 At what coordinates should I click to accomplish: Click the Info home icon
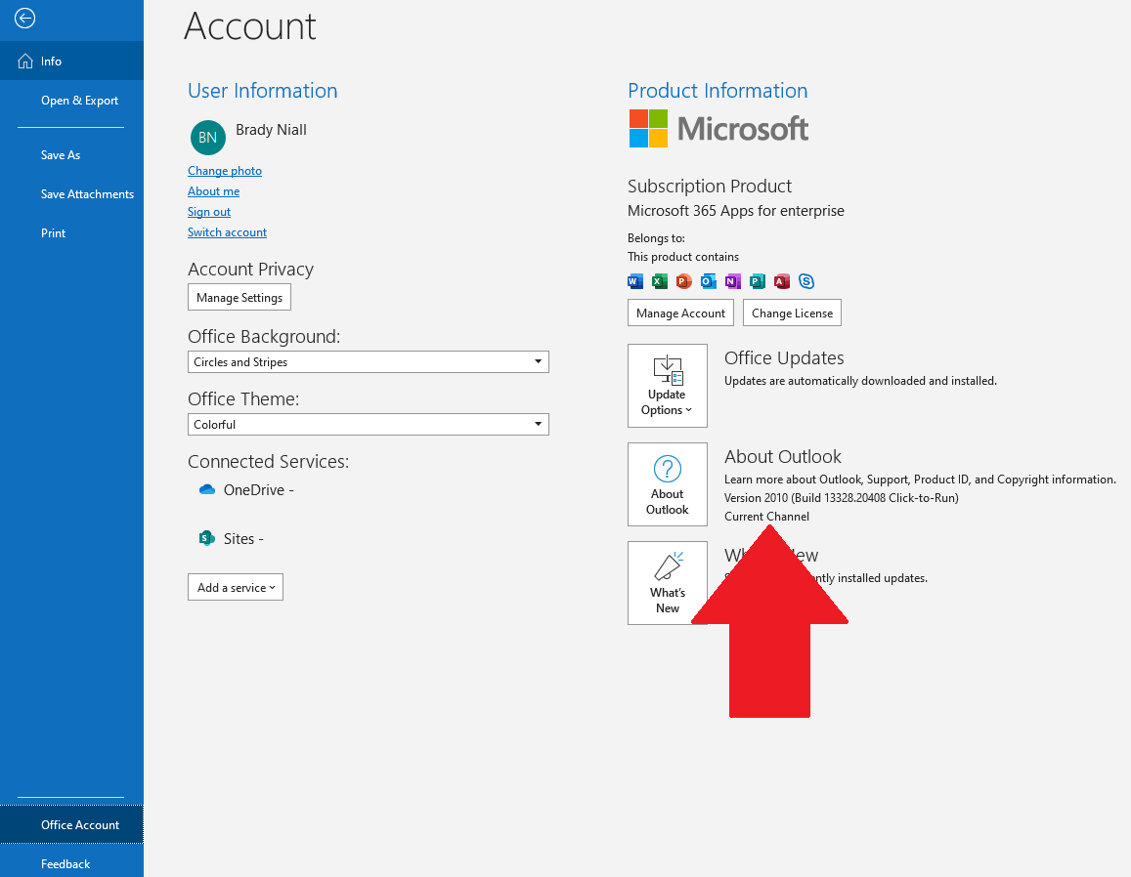pyautogui.click(x=25, y=62)
